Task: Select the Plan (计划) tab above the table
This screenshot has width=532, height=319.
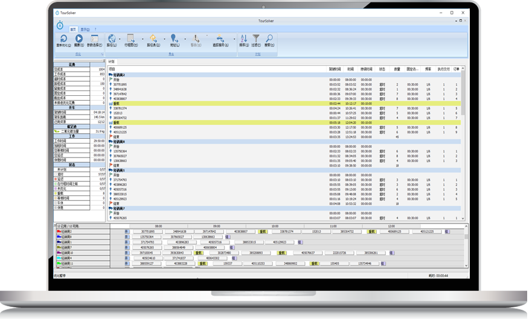Action: coord(112,62)
